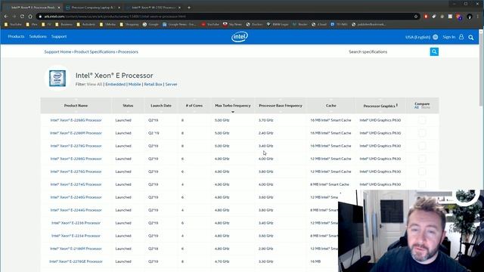Image resolution: width=484 pixels, height=272 pixels.
Task: Sort by the Status column header
Action: pyautogui.click(x=128, y=106)
